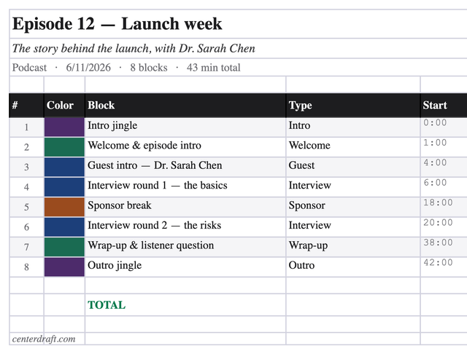
Task: Click the 'Type' column header
Action: coord(353,105)
